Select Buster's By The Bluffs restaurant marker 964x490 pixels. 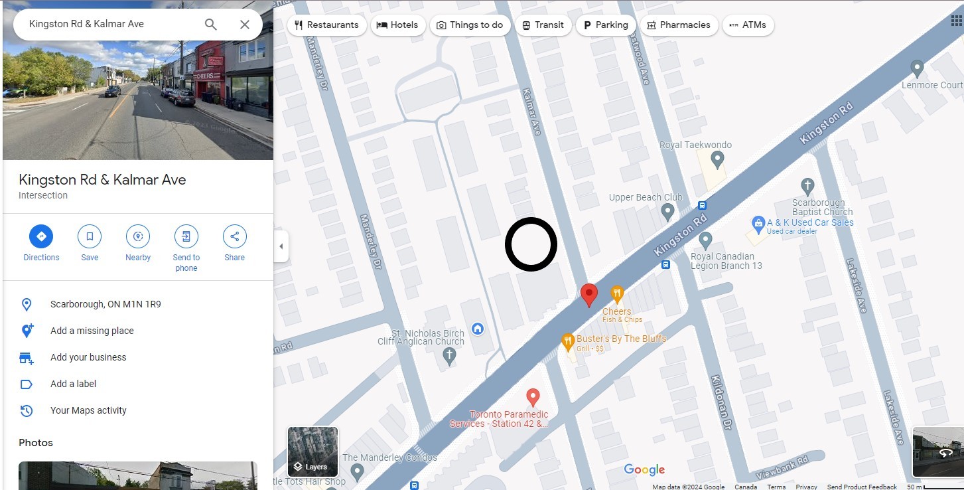567,343
